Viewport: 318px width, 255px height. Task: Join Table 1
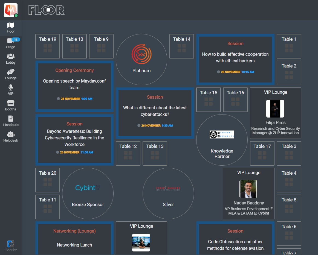pyautogui.click(x=289, y=46)
